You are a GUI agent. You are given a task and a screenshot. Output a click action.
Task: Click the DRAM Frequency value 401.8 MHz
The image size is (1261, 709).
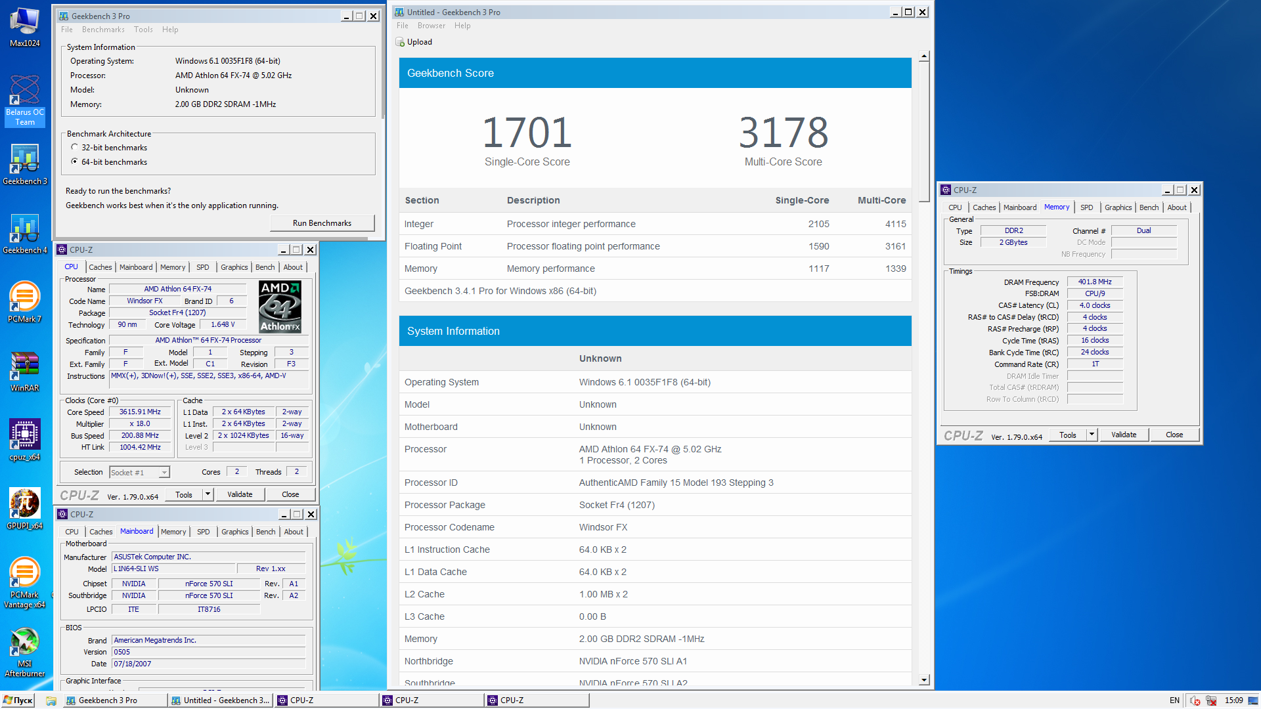point(1095,282)
